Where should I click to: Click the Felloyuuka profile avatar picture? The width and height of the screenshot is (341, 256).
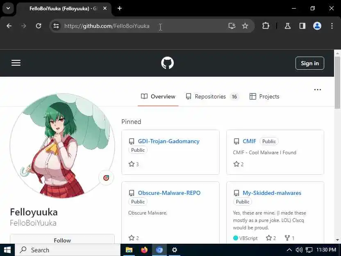[62, 146]
